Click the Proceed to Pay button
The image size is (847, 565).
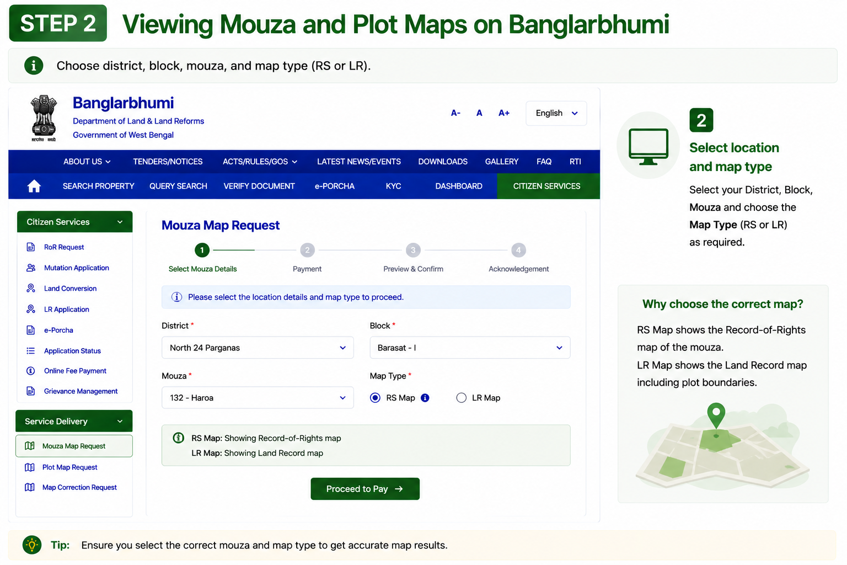click(365, 489)
